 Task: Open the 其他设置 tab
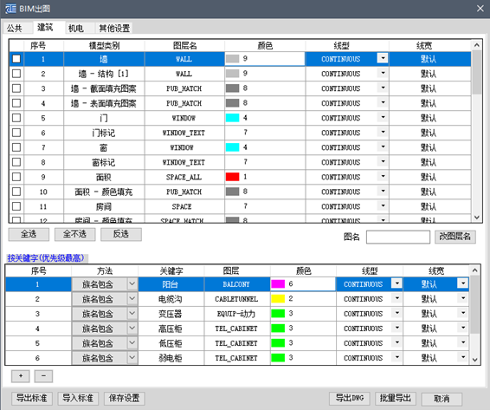pos(114,28)
